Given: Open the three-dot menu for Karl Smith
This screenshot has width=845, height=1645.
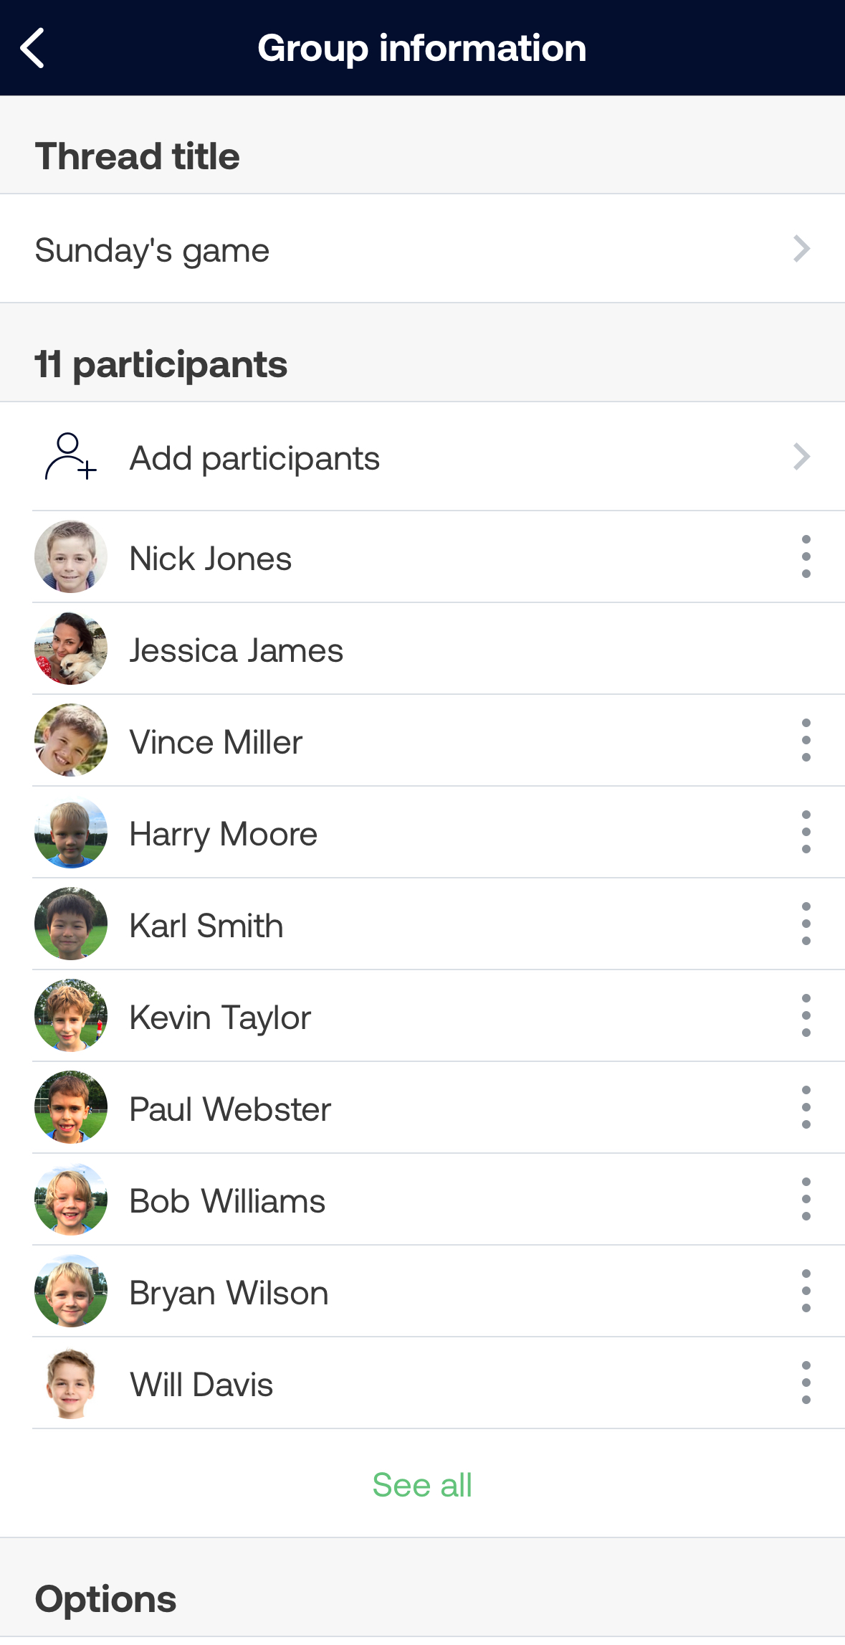Looking at the screenshot, I should coord(806,924).
